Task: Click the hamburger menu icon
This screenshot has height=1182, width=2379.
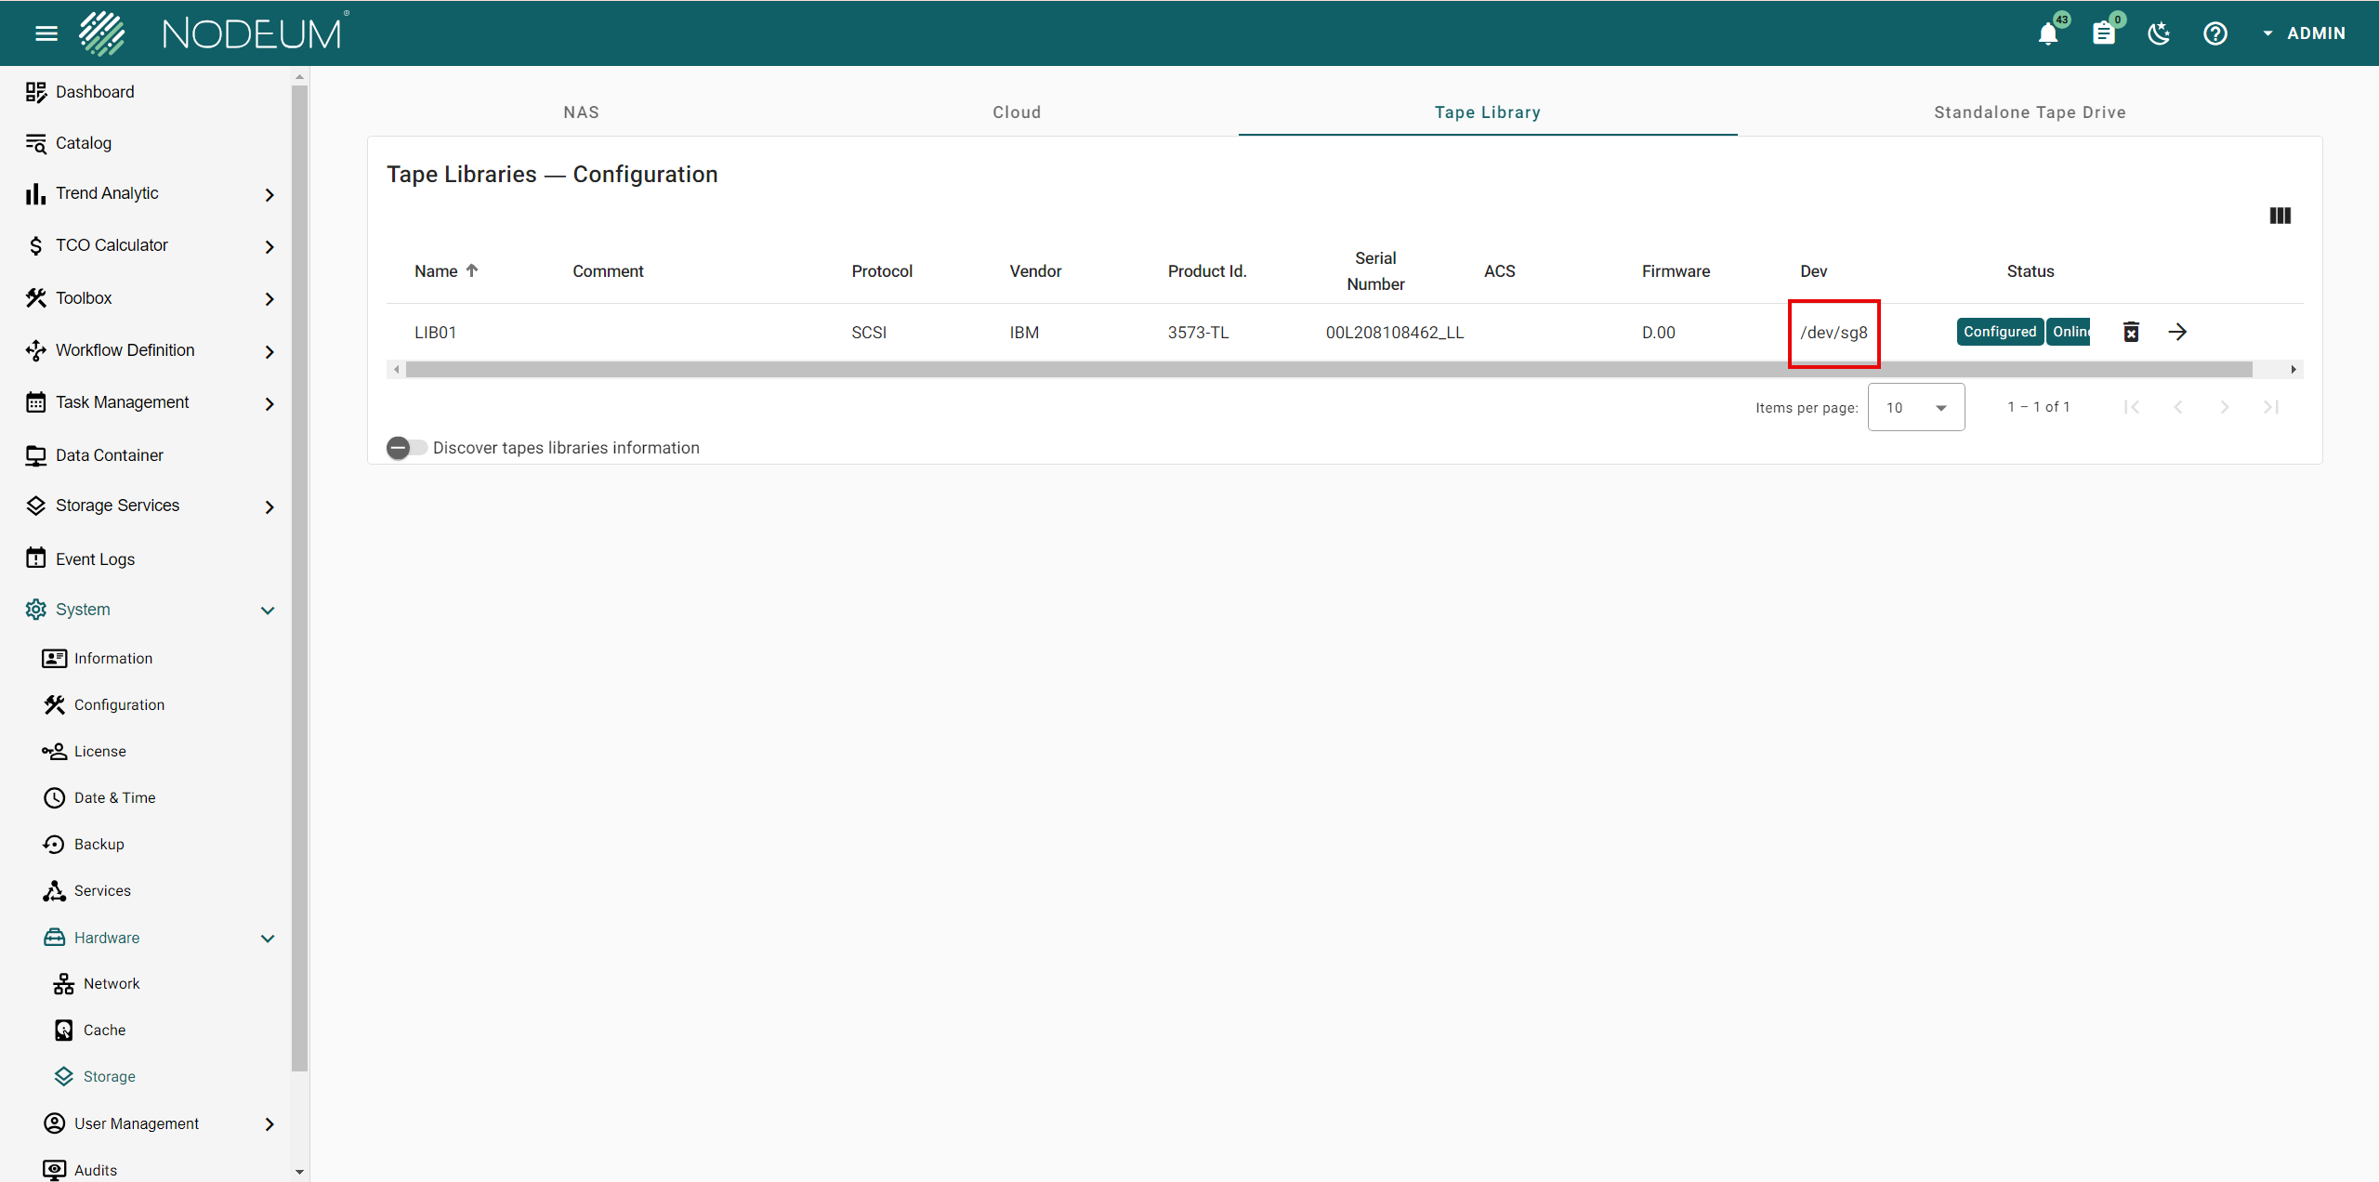Action: coord(46,34)
